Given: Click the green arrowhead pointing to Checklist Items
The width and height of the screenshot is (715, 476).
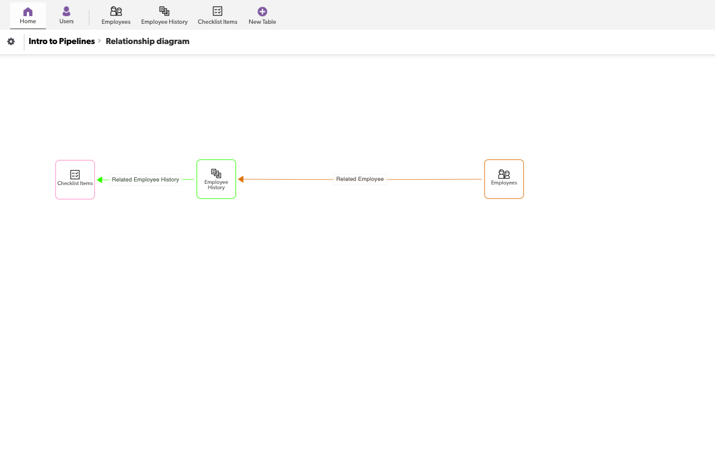Looking at the screenshot, I should pos(100,180).
